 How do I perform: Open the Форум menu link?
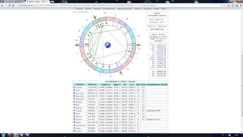[x=156, y=9]
